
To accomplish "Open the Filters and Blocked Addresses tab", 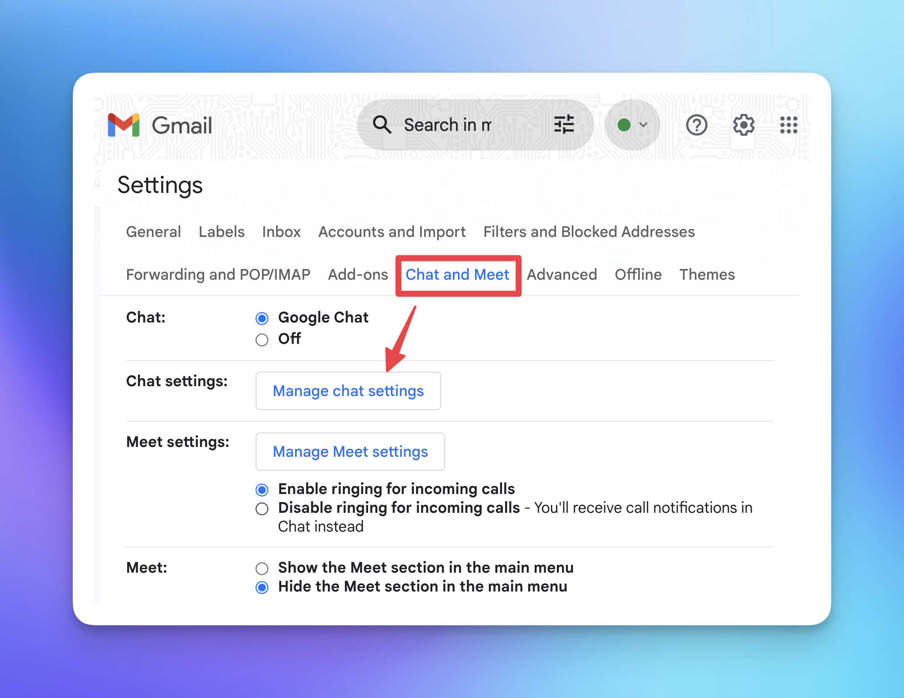I will [589, 232].
